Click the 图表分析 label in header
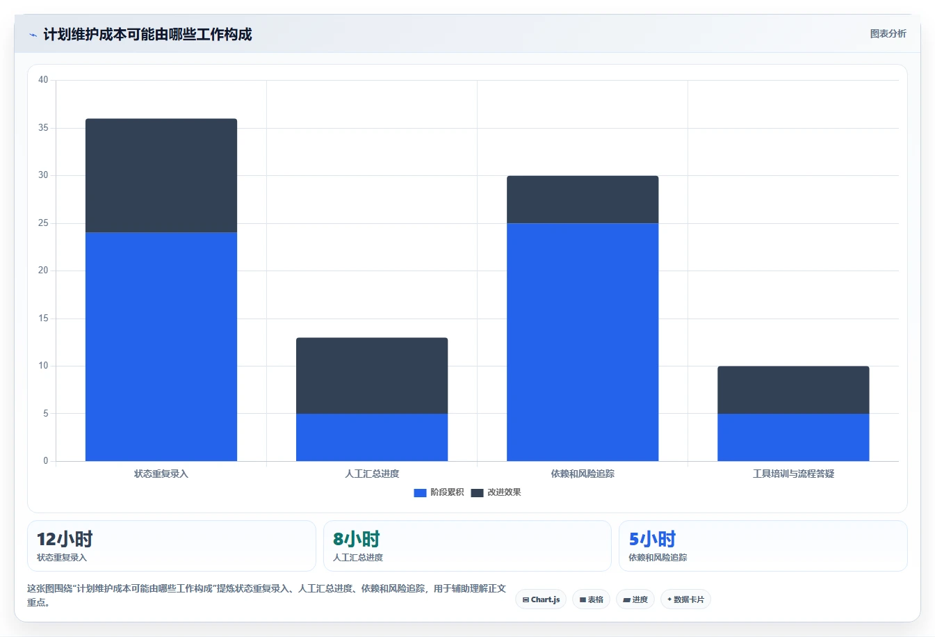Image resolution: width=935 pixels, height=637 pixels. (x=888, y=33)
